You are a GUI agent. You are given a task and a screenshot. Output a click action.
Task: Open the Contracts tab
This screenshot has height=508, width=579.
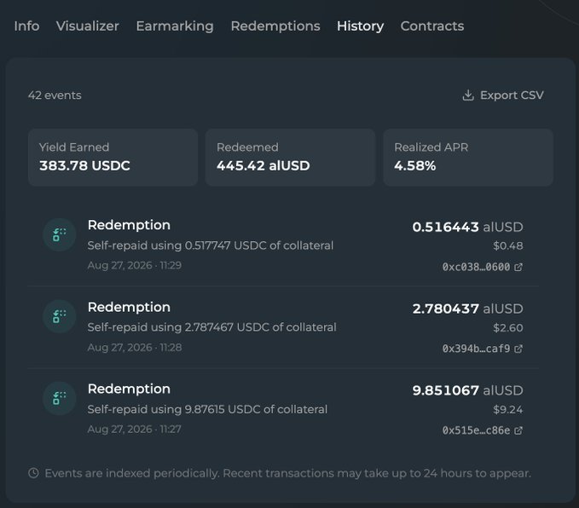coord(432,26)
